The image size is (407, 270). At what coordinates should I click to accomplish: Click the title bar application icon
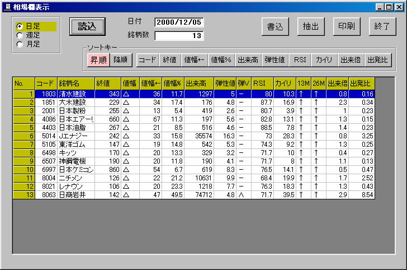tap(8, 7)
